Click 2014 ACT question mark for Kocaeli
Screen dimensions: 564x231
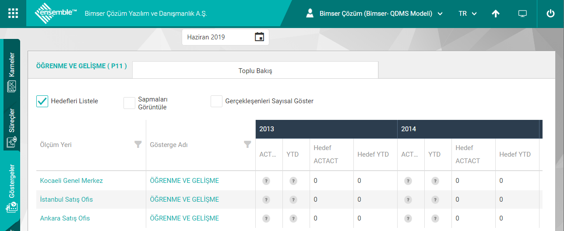(x=408, y=181)
